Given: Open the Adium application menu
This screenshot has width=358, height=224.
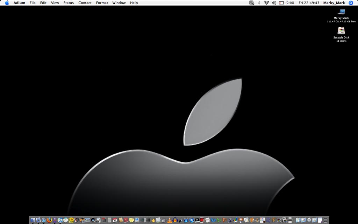Looking at the screenshot, I should click(19, 3).
